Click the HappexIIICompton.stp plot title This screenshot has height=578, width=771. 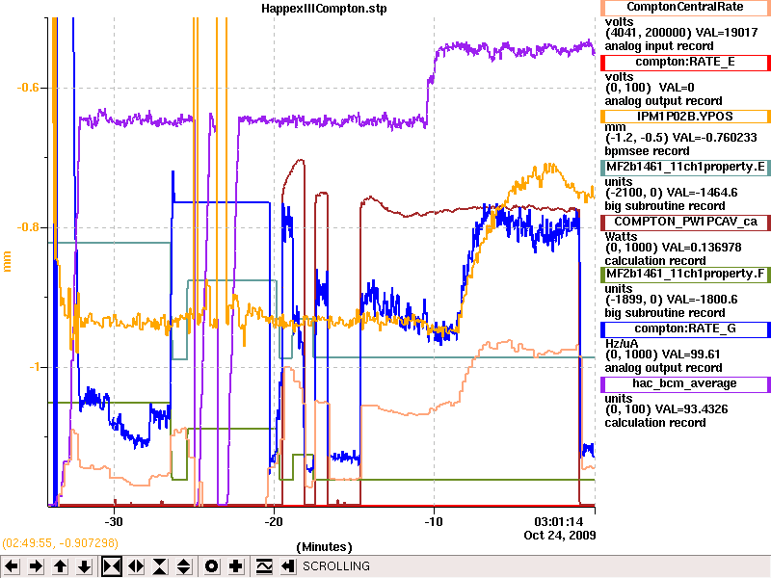tap(324, 9)
